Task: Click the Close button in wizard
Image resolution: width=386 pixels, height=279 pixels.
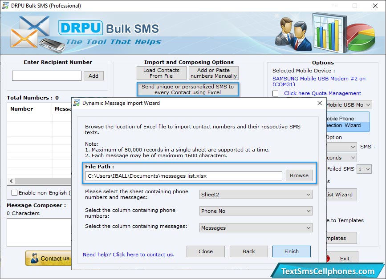Action: pyautogui.click(x=206, y=251)
